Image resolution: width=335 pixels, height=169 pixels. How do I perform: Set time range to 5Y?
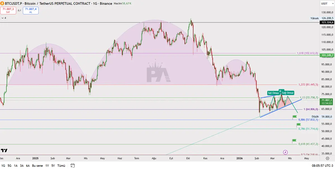click(53, 165)
